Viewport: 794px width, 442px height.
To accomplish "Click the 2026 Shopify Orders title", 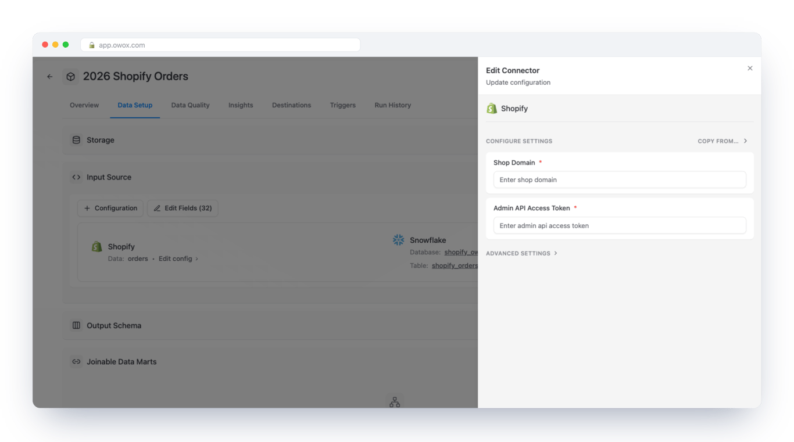I will pos(135,76).
